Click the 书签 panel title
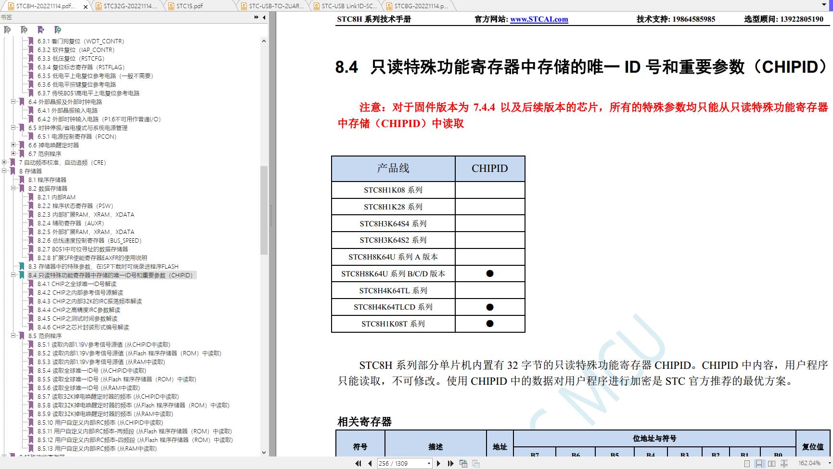 tap(6, 17)
